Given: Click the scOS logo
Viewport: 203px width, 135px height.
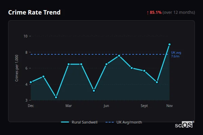Looking at the screenshot, I should (184, 125).
